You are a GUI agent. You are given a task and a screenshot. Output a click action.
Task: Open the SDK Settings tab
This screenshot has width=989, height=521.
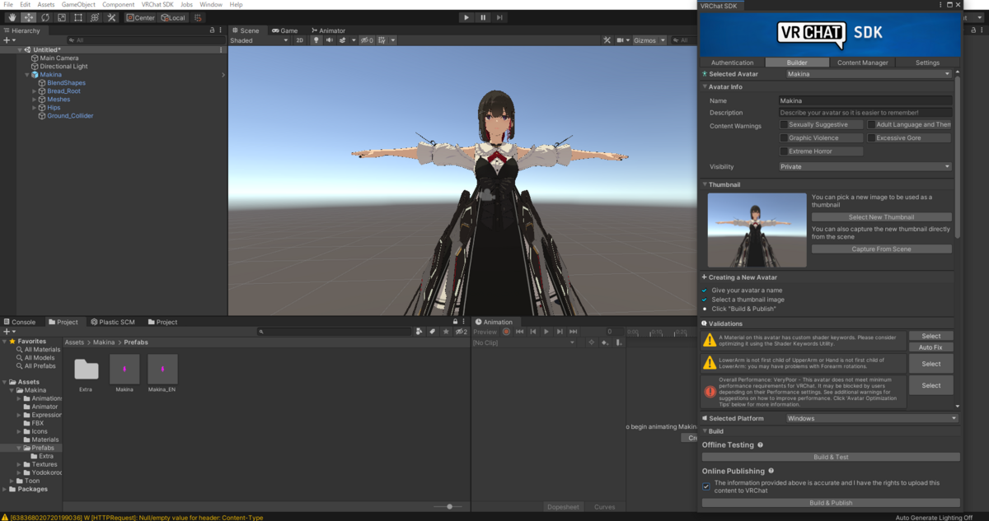coord(927,63)
